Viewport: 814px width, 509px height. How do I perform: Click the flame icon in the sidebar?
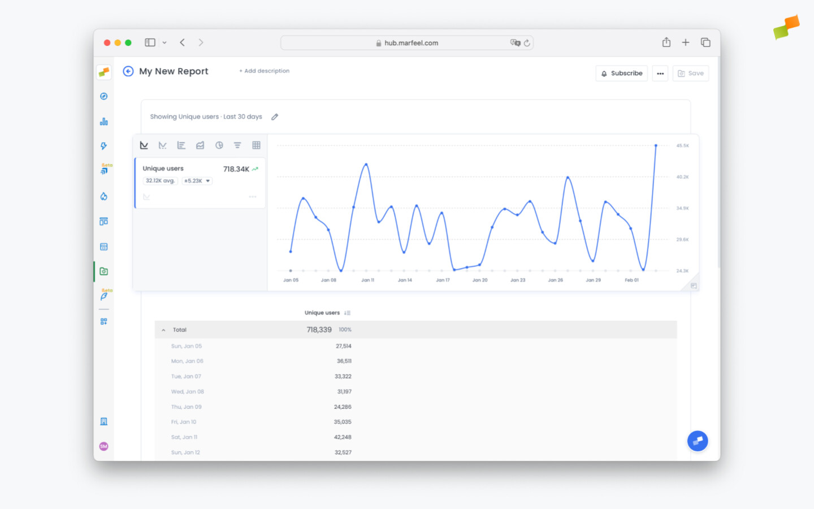click(x=104, y=196)
